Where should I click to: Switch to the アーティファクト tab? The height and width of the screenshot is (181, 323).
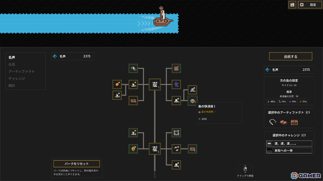22,71
